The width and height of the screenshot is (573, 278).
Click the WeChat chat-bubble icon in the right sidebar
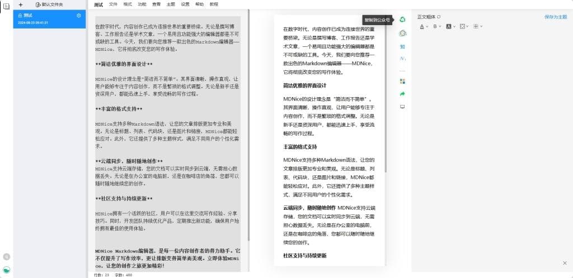click(x=402, y=33)
